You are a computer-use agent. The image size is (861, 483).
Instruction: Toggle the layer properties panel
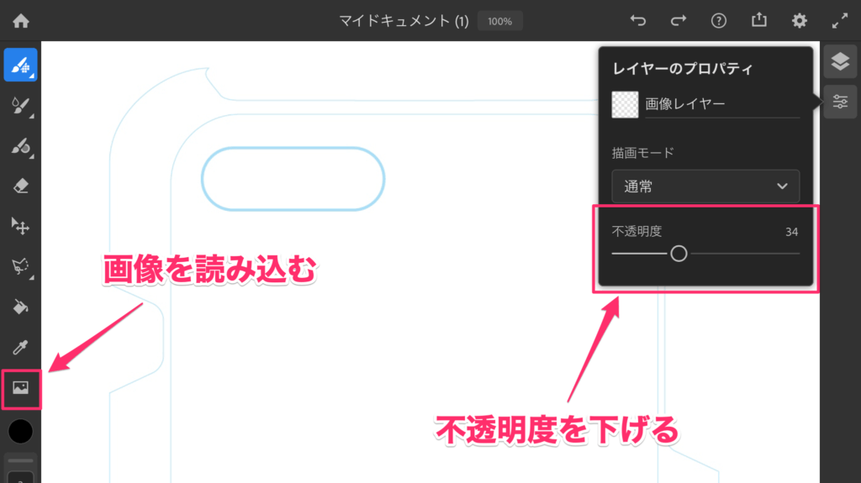pyautogui.click(x=839, y=102)
